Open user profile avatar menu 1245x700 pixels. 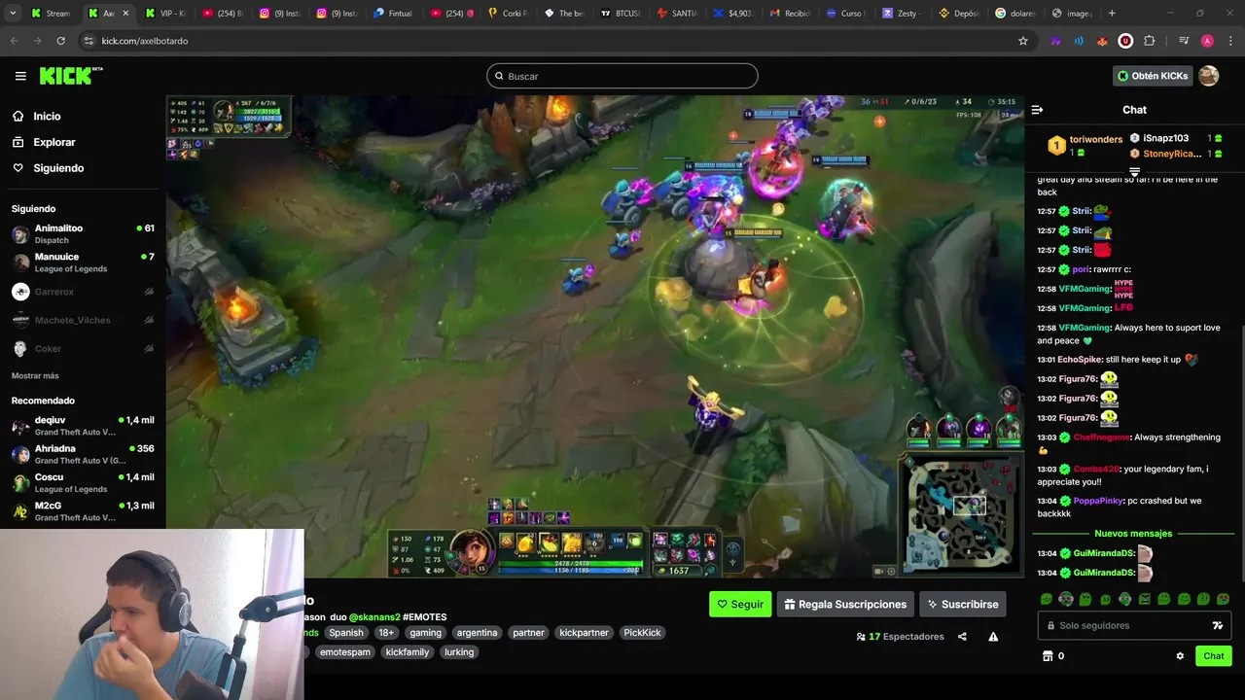click(x=1209, y=76)
